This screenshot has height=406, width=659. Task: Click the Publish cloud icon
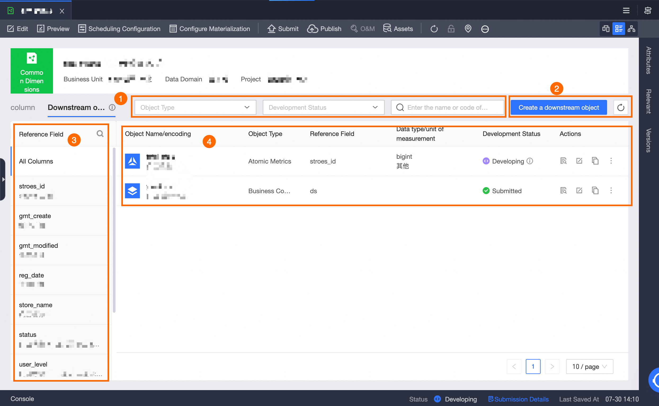(x=313, y=29)
